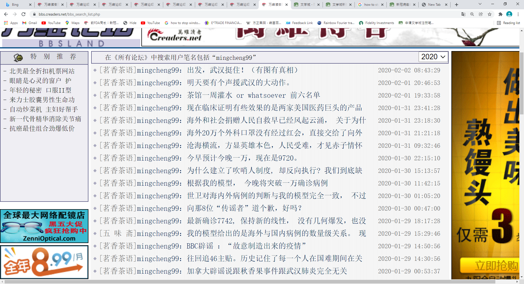This screenshot has width=524, height=284.
Task: Go forward to the next page
Action: [15, 14]
